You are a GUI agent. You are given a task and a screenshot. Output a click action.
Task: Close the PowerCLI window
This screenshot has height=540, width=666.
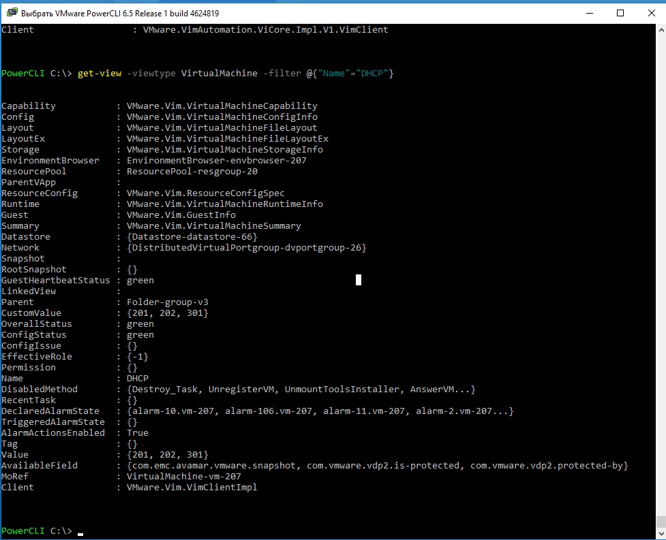[651, 13]
